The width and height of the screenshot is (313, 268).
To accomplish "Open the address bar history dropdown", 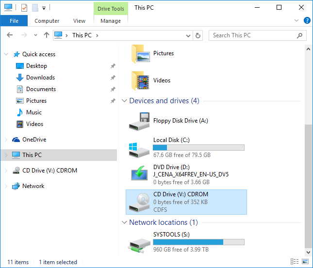I will coord(188,36).
